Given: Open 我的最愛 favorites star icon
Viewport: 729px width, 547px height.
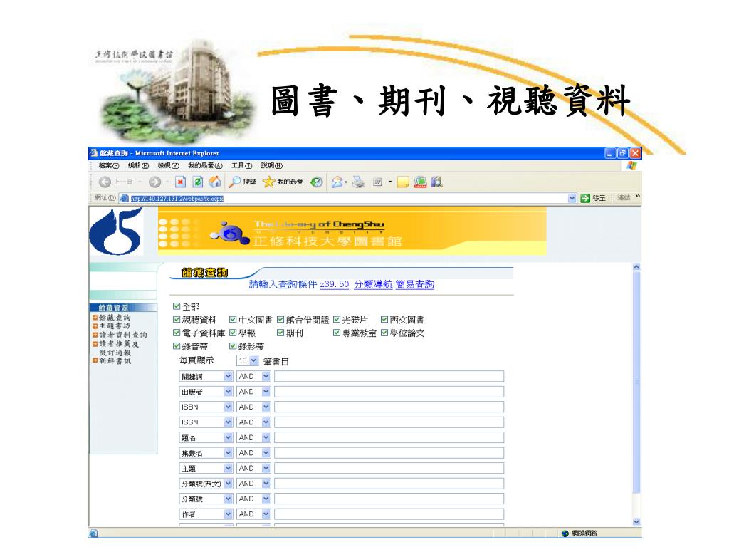Looking at the screenshot, I should click(268, 182).
